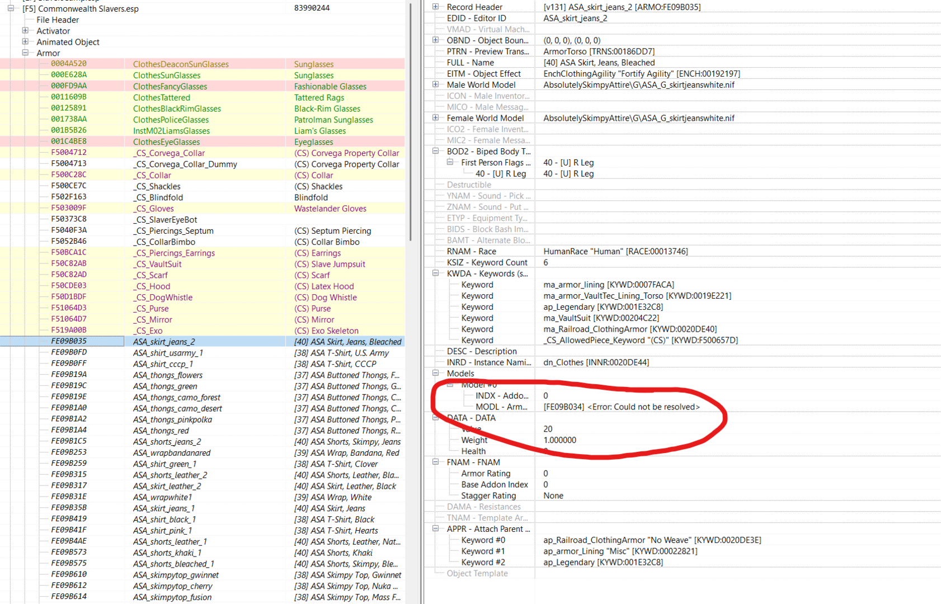Screen dimensions: 941x604
Task: Select File Header tree item
Action: [58, 20]
